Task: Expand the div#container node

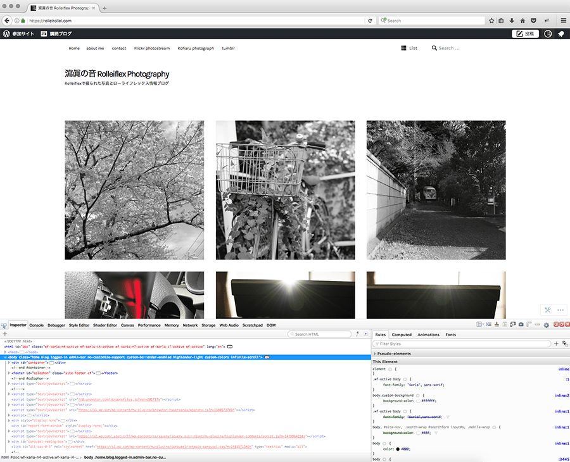Action: [9, 363]
